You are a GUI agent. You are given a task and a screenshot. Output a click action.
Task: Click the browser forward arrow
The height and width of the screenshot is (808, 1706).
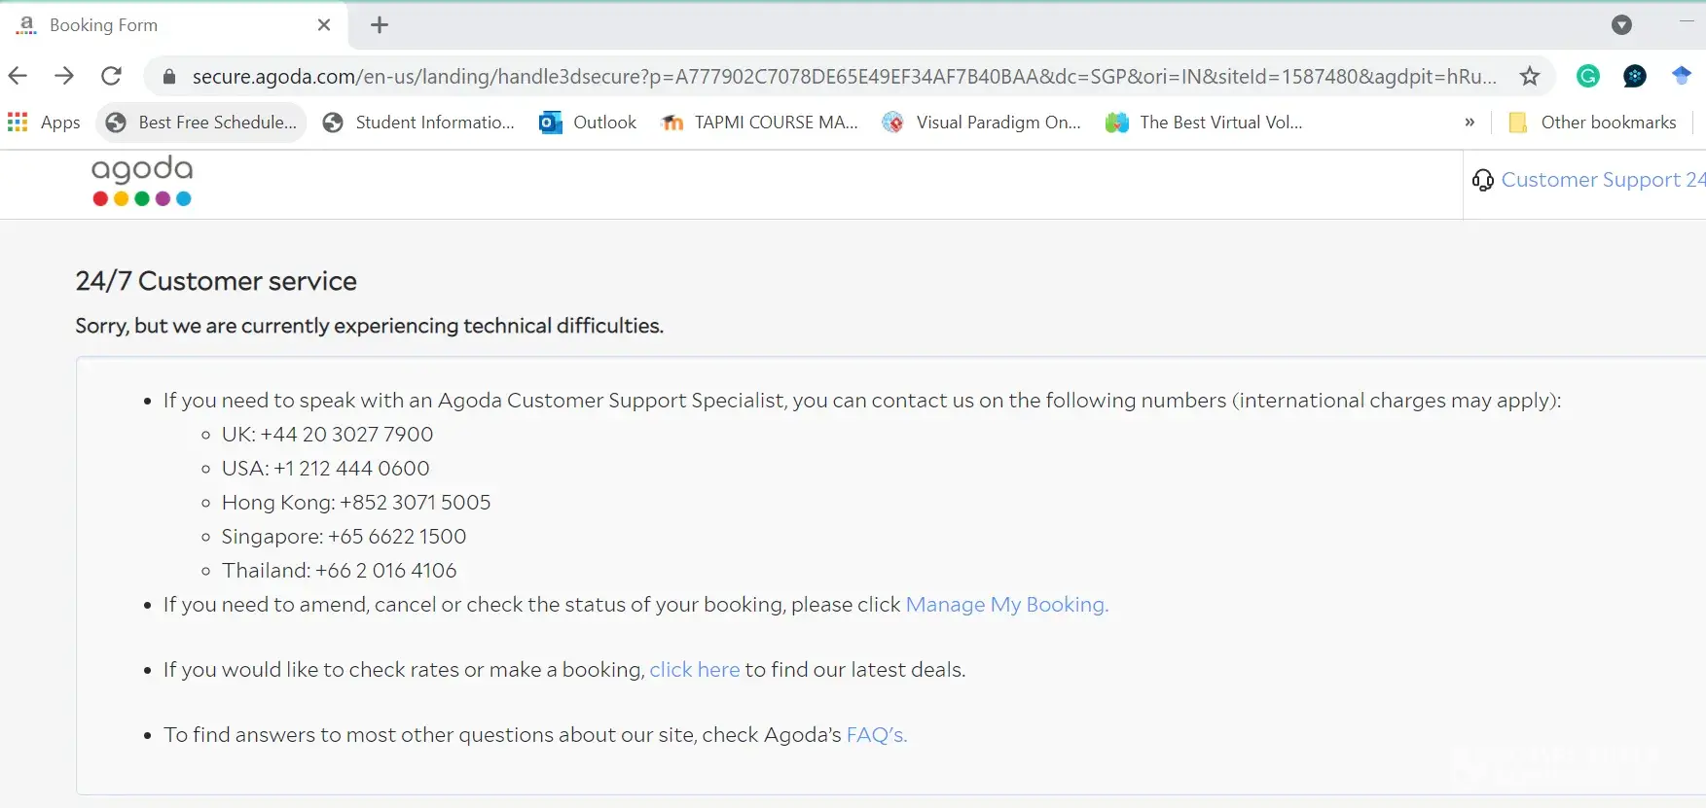64,76
